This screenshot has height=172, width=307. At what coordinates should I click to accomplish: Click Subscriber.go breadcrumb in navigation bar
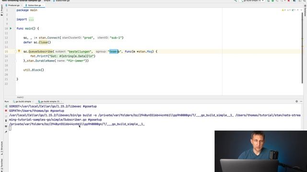[61, 1]
